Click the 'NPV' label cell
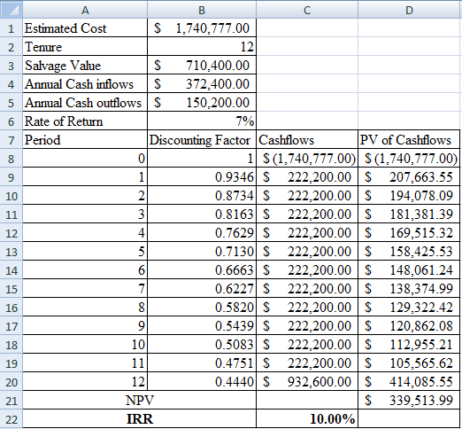Image resolution: width=462 pixels, height=429 pixels. point(140,401)
